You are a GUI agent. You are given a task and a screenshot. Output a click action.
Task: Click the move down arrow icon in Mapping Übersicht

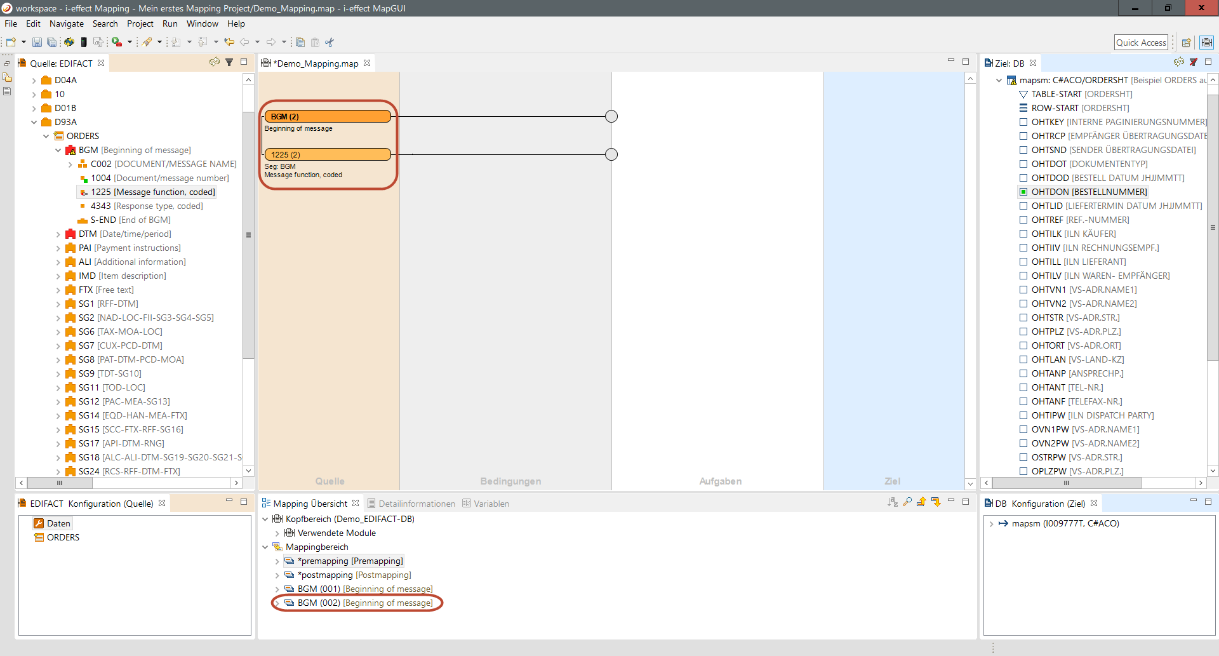[x=936, y=502]
